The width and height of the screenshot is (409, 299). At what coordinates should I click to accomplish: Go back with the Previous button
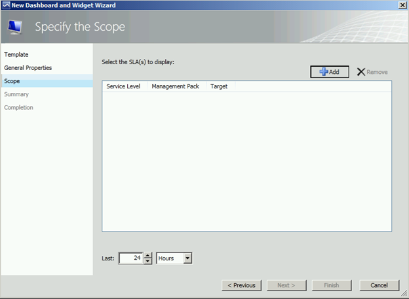click(x=242, y=285)
